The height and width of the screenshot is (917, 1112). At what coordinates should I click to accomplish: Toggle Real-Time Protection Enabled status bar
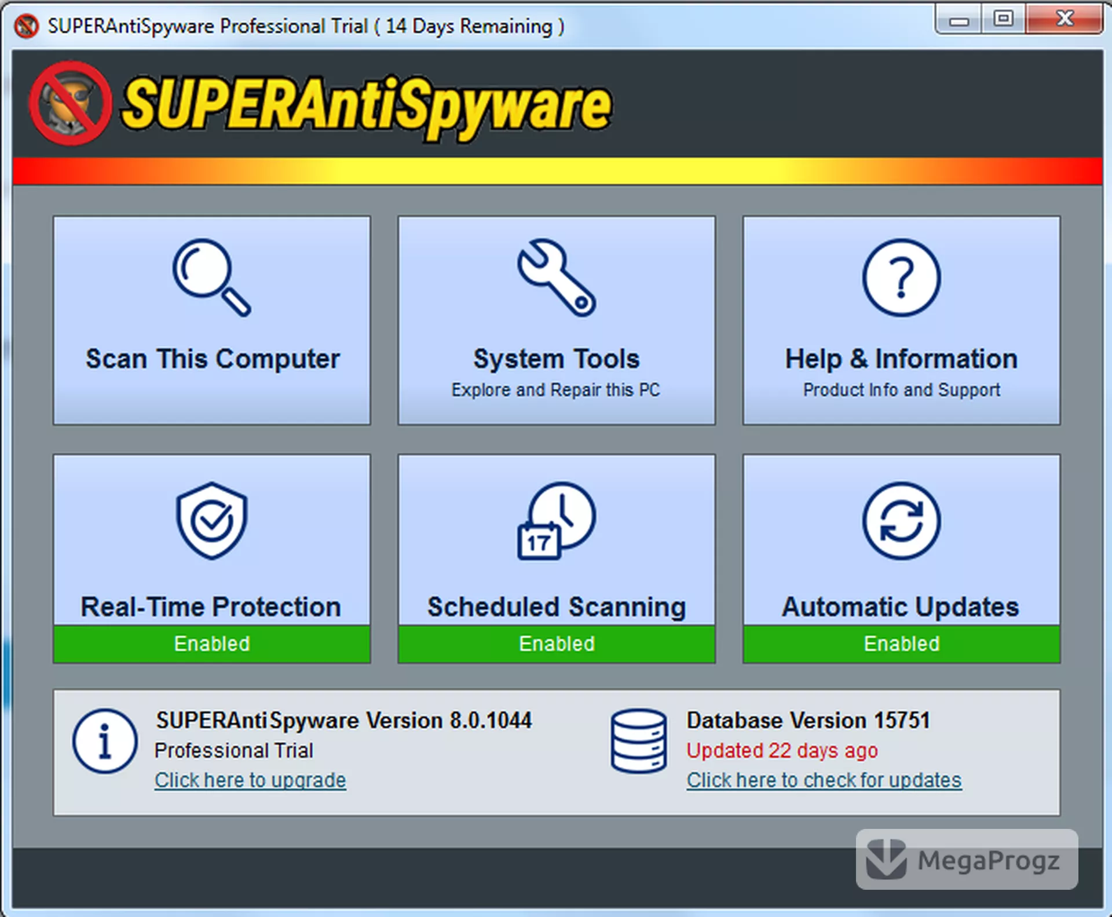[212, 644]
